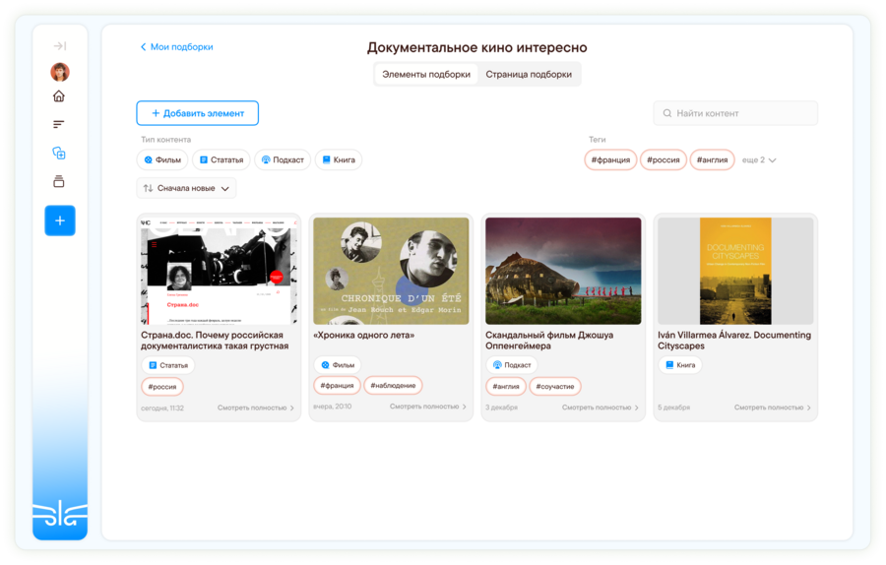886x565 pixels.
Task: Click the Скандальный фильм Джошуа Оппенгеймера title
Action: 549,341
